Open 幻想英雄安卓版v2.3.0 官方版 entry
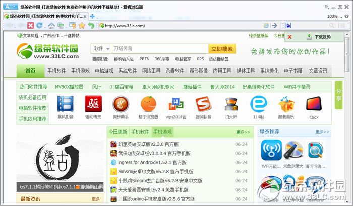Screen dimensions: 353x207 [148, 144]
